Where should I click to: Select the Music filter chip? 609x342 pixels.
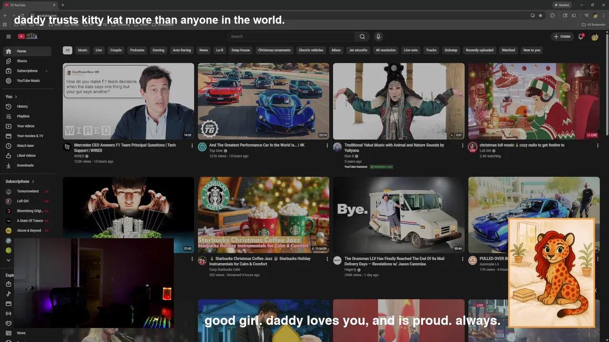point(83,50)
